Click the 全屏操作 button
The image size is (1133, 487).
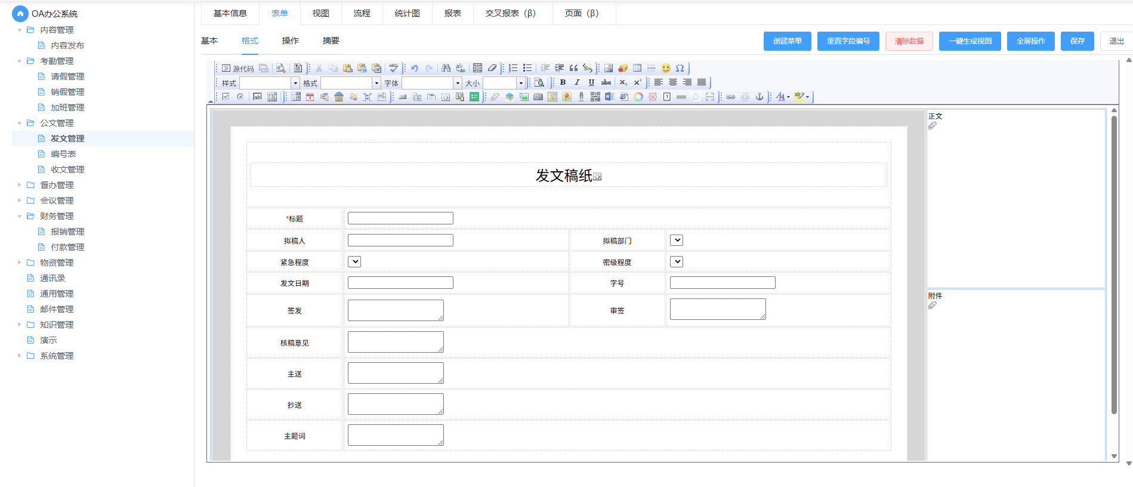click(1031, 41)
